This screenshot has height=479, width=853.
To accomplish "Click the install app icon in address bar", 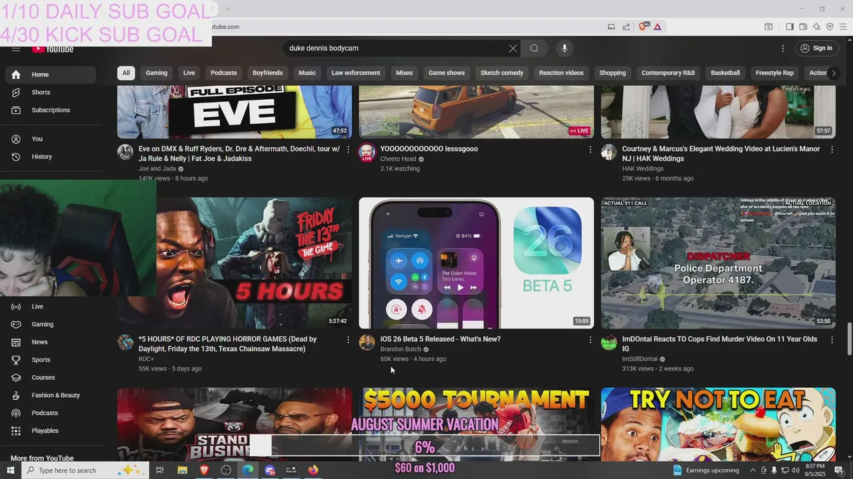I will (611, 27).
